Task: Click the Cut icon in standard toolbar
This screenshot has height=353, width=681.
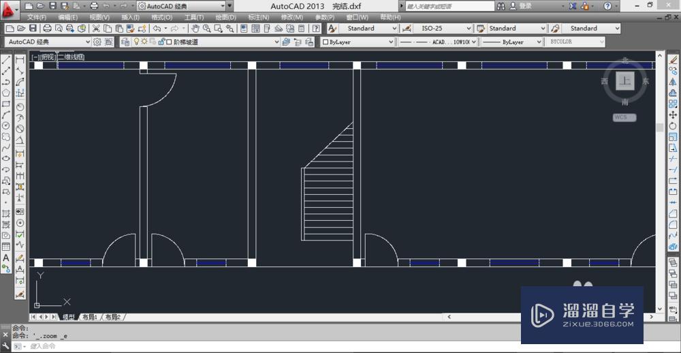Action: click(x=96, y=28)
